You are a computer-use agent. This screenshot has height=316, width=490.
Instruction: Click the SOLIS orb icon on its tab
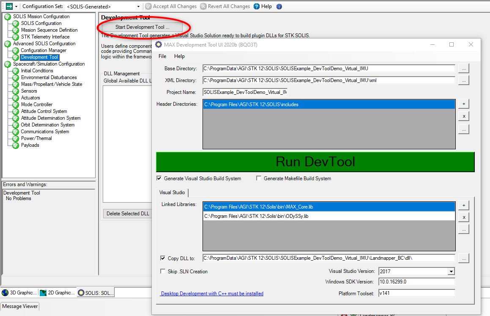[82, 292]
